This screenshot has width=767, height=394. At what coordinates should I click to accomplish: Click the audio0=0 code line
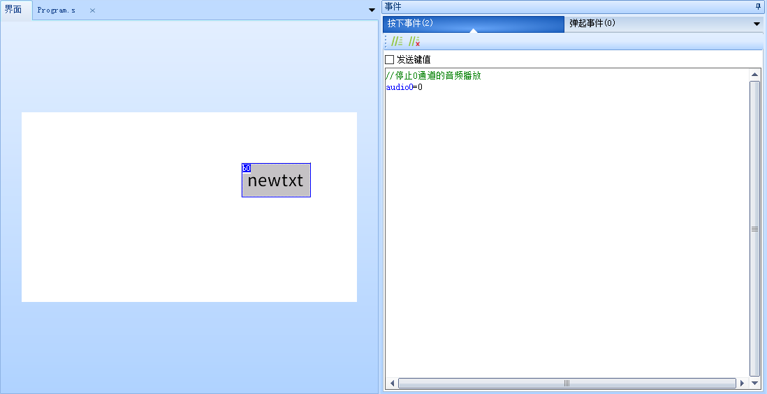(x=404, y=87)
